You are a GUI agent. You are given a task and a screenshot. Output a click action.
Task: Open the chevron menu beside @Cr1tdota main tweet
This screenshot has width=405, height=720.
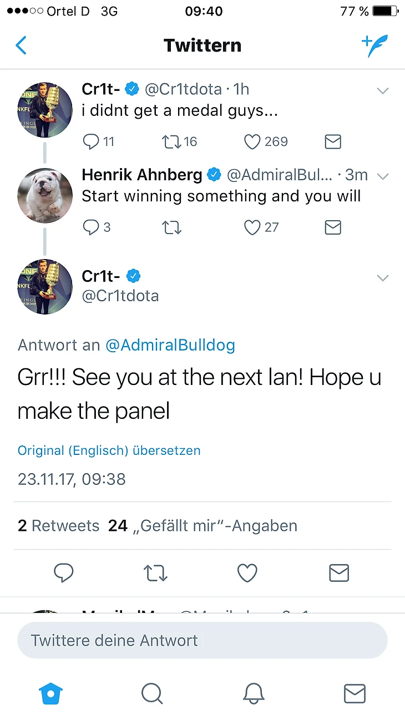point(383,278)
